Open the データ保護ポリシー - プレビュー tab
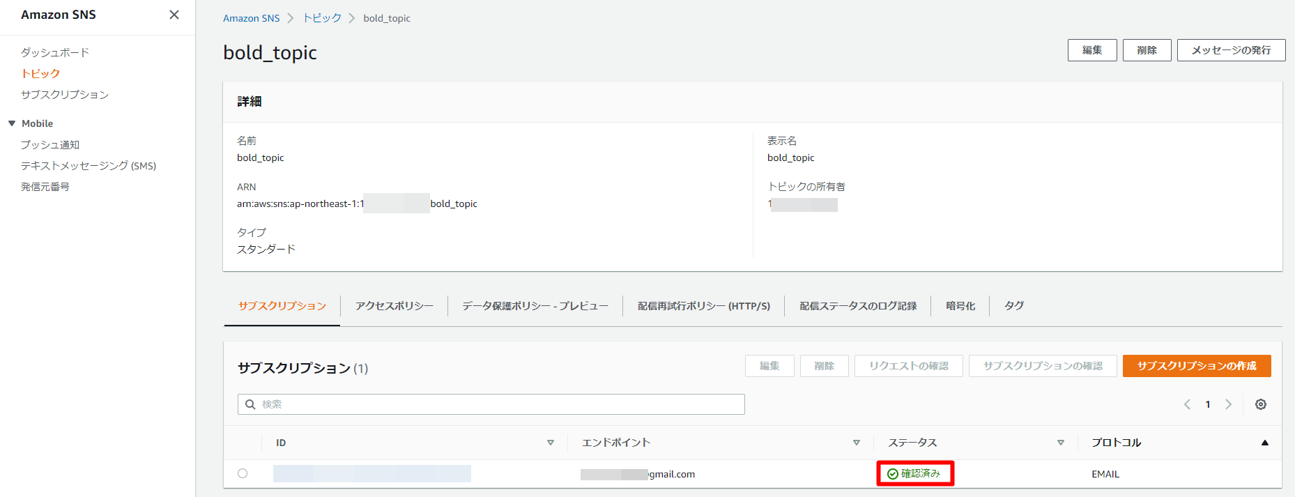The height and width of the screenshot is (497, 1295). (x=535, y=306)
